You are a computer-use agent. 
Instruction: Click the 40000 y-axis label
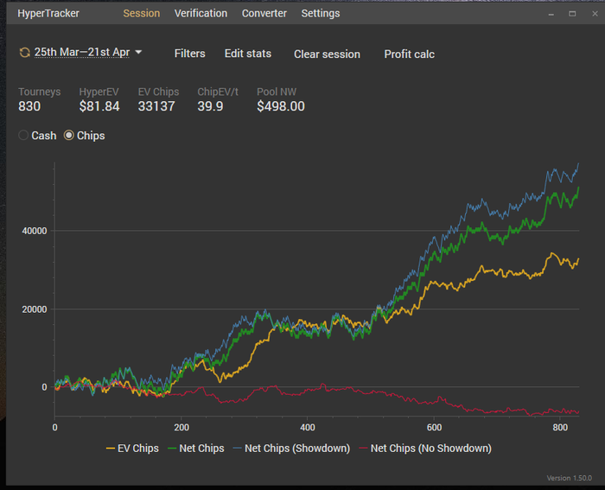(x=35, y=231)
